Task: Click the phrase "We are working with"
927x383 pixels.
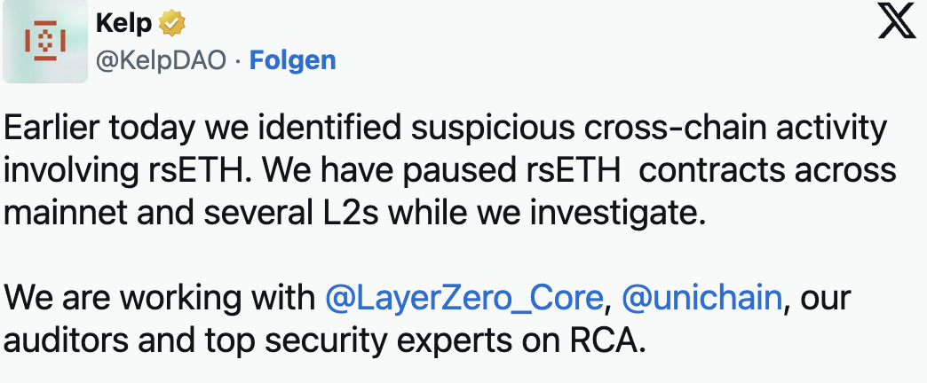Action: pos(160,299)
